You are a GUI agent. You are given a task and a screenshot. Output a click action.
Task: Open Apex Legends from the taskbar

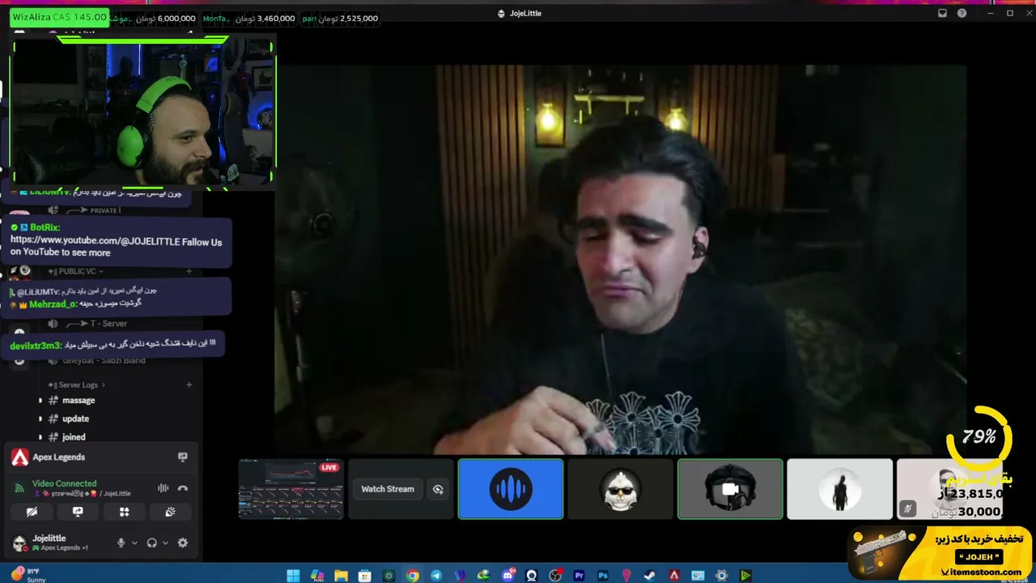pyautogui.click(x=673, y=576)
